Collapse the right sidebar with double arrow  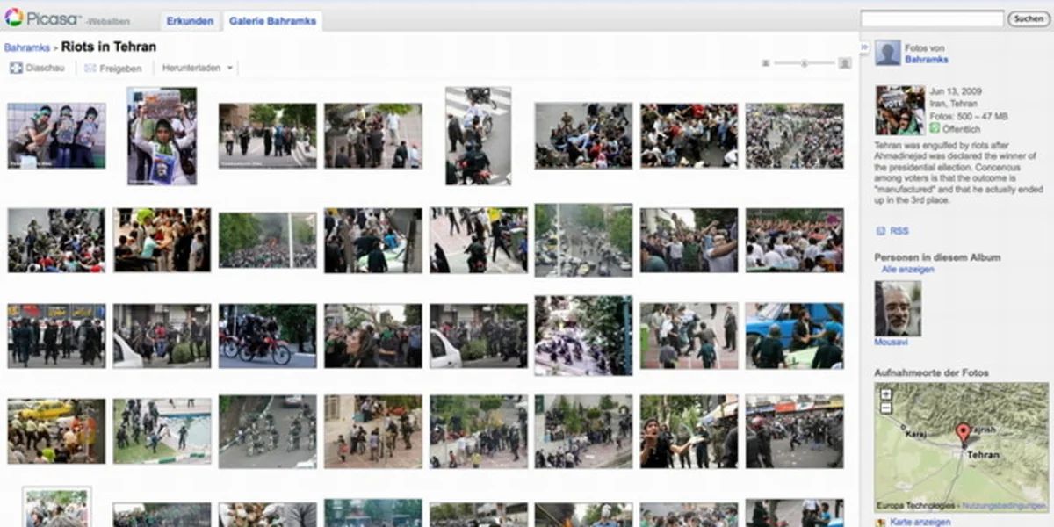click(x=864, y=47)
